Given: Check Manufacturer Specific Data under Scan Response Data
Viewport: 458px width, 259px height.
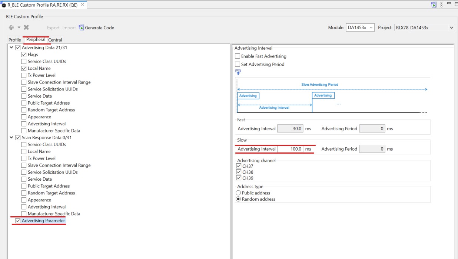Looking at the screenshot, I should tap(24, 214).
